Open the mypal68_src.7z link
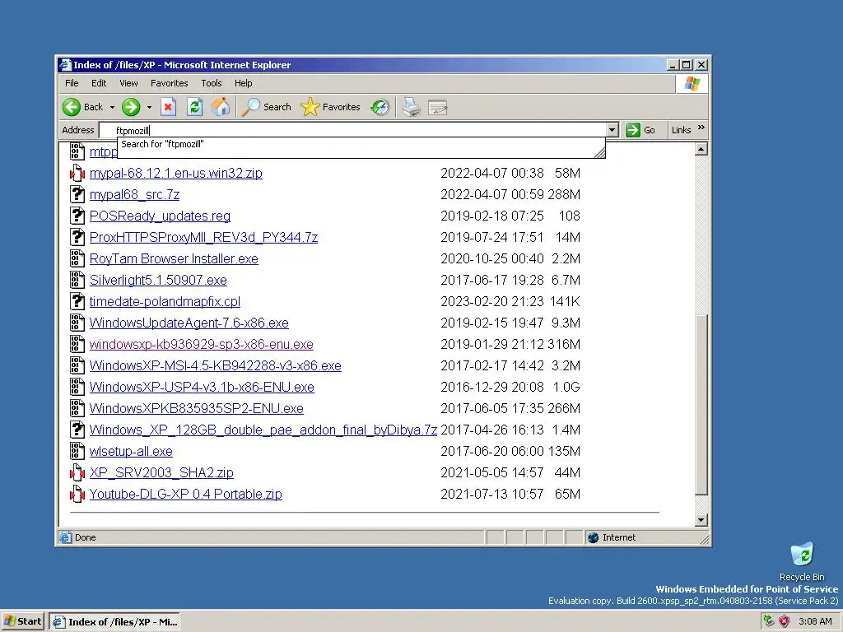843x632 pixels. [x=134, y=194]
